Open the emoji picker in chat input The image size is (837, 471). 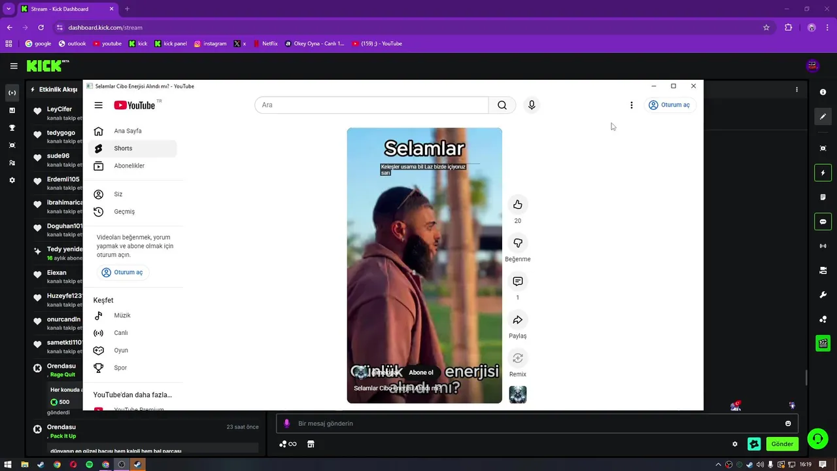788,423
